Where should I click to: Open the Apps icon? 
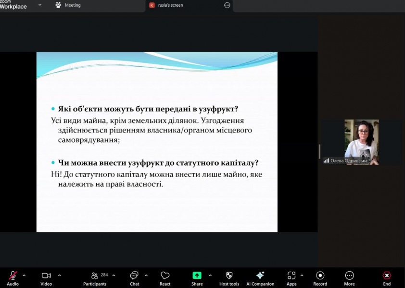pyautogui.click(x=291, y=276)
